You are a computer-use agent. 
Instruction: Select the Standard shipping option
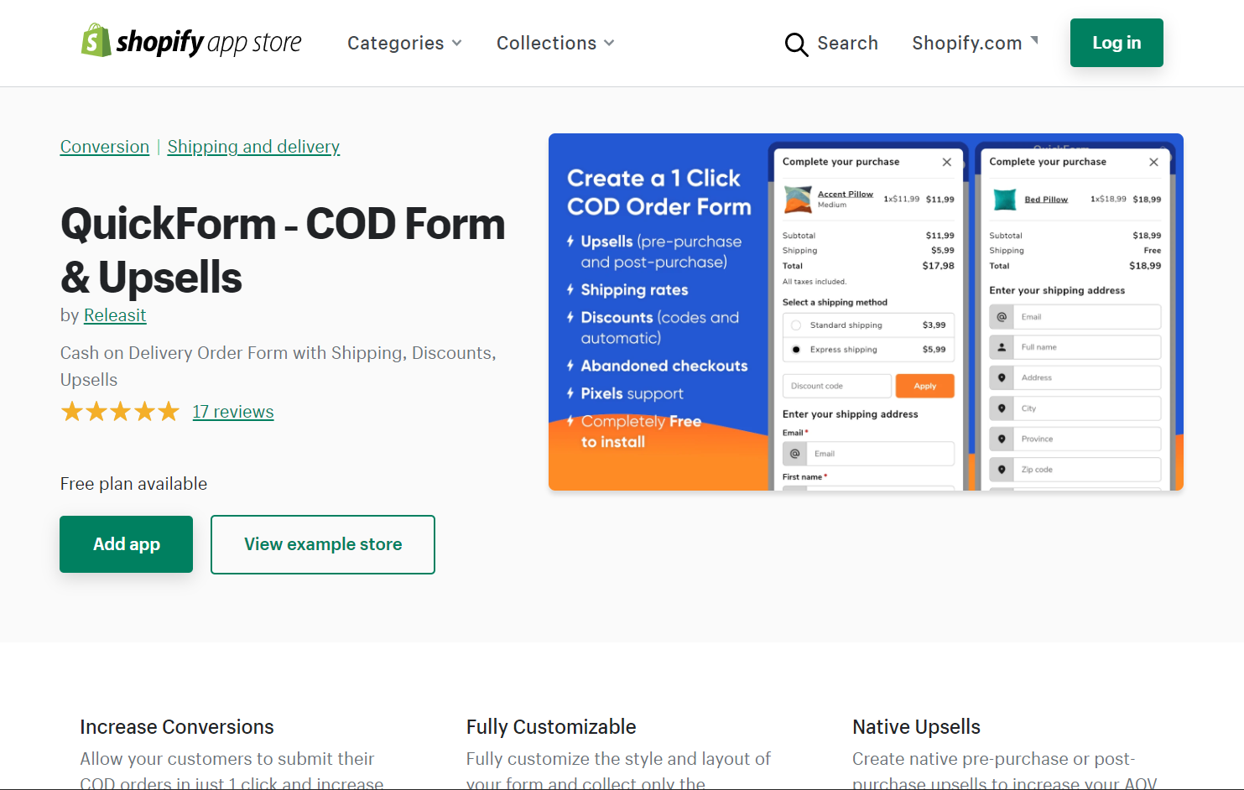[x=795, y=325]
